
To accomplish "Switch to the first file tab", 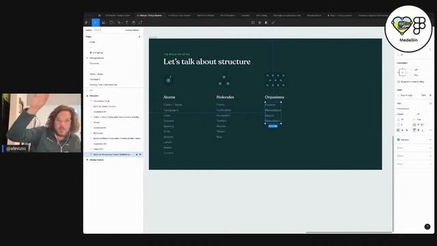I will tap(117, 15).
